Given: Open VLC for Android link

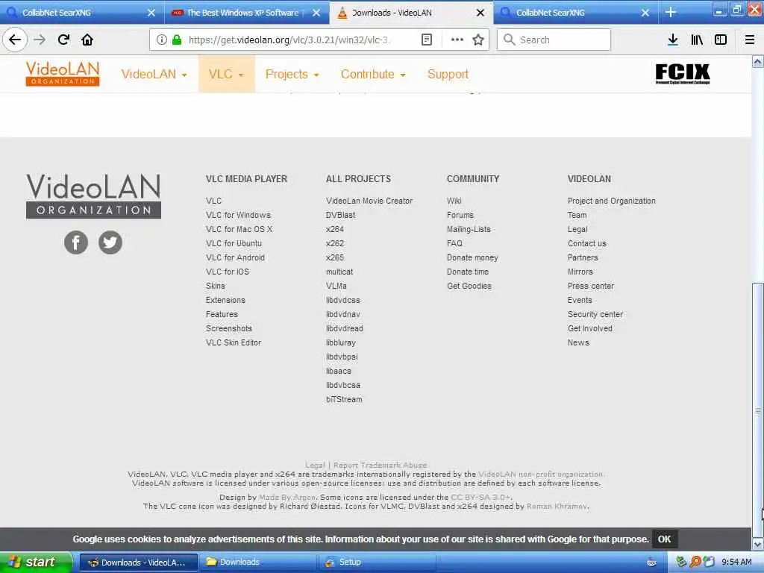Looking at the screenshot, I should 235,257.
